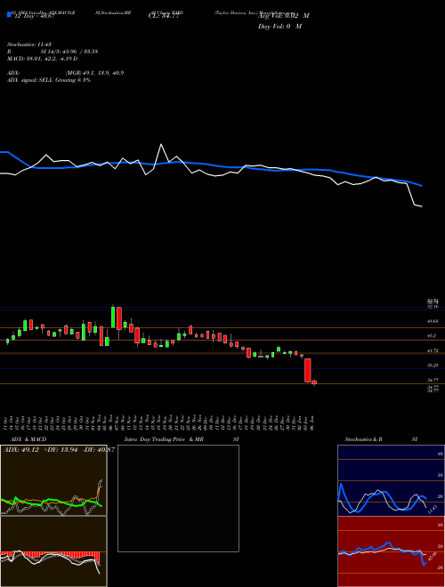Open the navy Stochastics chart panel
Viewport: 445px width, 587px height.
pos(391,480)
